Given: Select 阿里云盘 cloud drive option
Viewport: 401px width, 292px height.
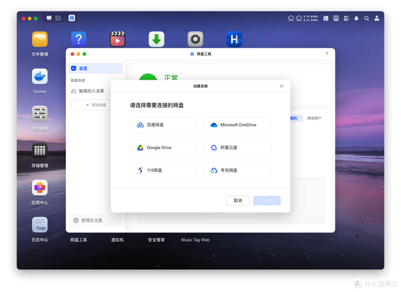Looking at the screenshot, I should pyautogui.click(x=237, y=148).
